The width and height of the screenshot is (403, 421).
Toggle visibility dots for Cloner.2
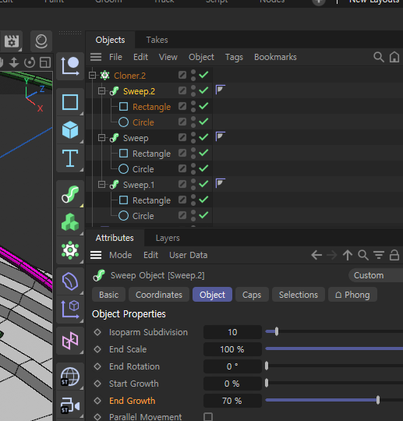(x=193, y=75)
